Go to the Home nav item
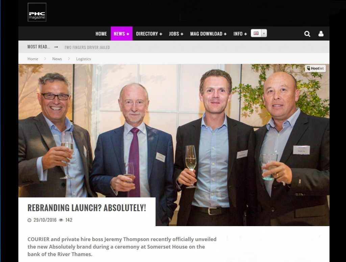The image size is (346, 262). [x=101, y=34]
